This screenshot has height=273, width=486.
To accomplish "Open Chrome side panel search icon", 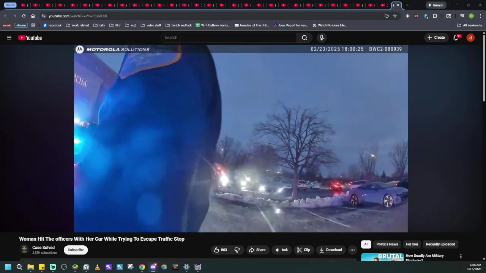I will click(x=448, y=16).
